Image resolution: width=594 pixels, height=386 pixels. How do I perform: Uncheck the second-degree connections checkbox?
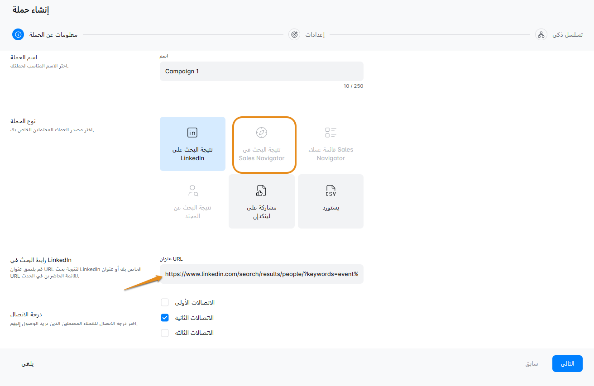[165, 318]
